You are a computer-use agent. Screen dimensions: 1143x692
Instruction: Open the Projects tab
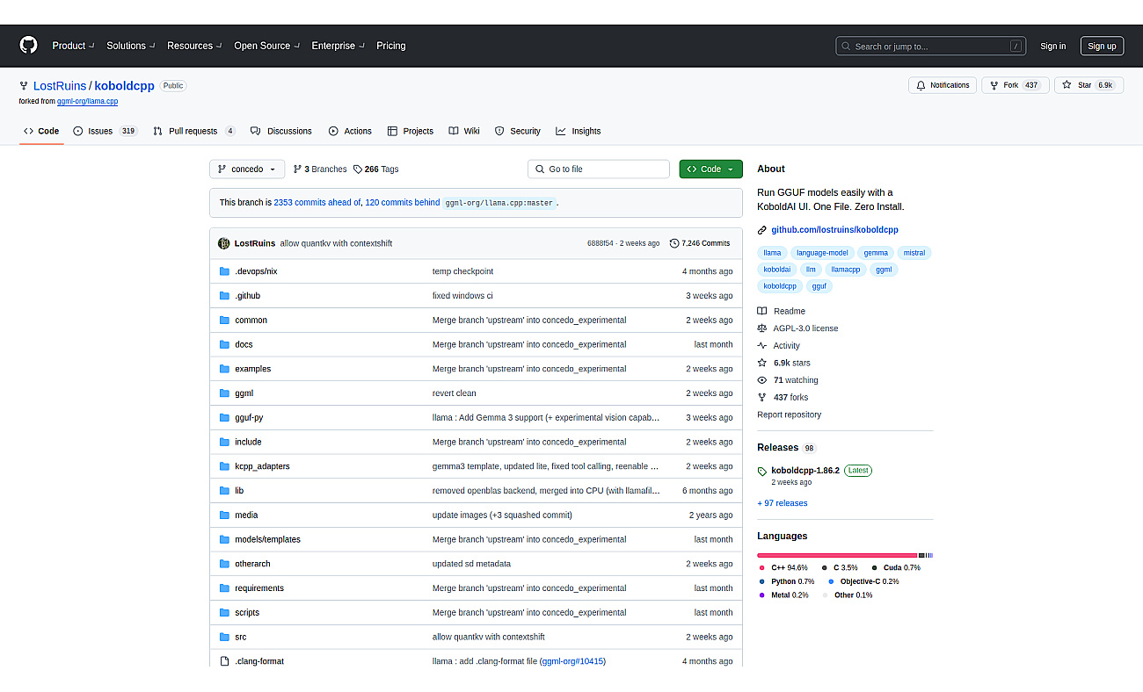[411, 131]
